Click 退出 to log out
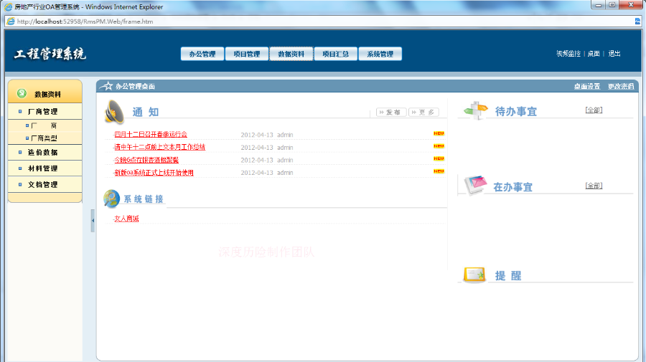Viewport: 646px width, 362px height. coord(614,54)
